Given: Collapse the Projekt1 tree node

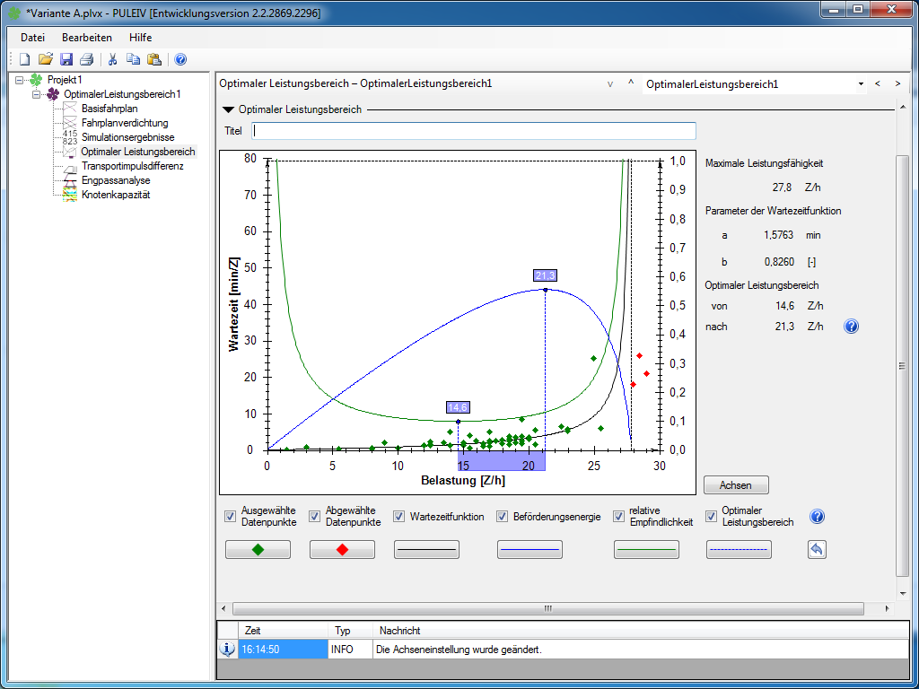Looking at the screenshot, I should coord(20,80).
